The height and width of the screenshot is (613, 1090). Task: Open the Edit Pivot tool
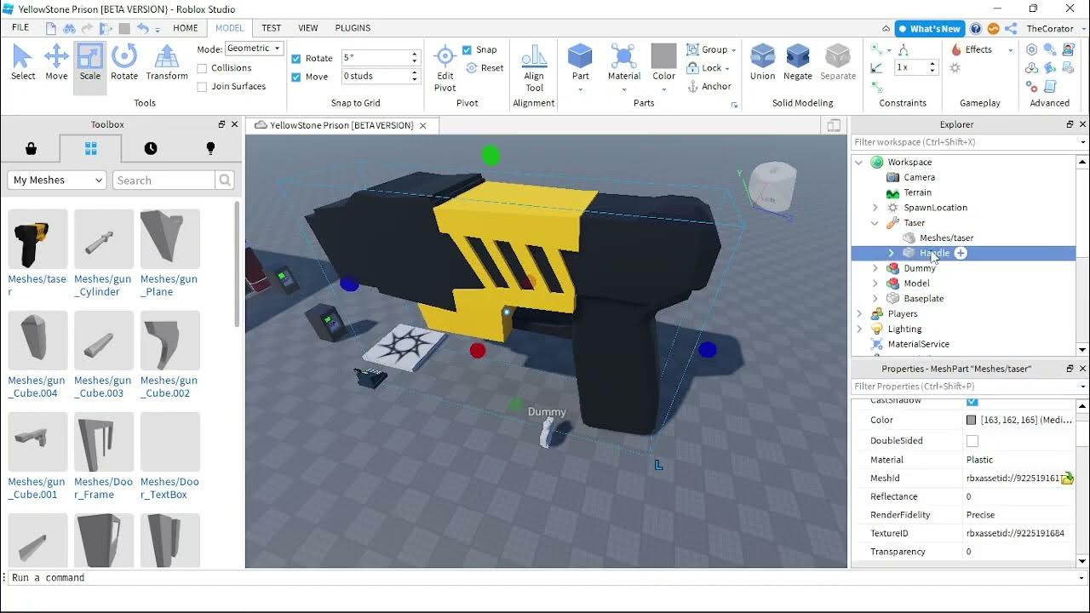tap(445, 68)
